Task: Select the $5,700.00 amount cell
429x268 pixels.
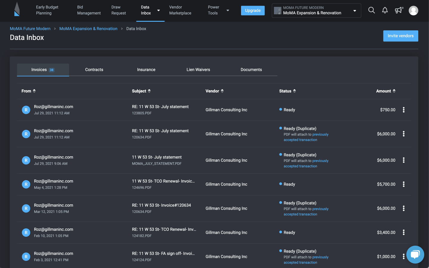Action: point(386,184)
